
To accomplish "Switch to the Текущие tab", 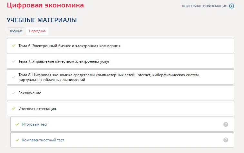I will [x=16, y=31].
